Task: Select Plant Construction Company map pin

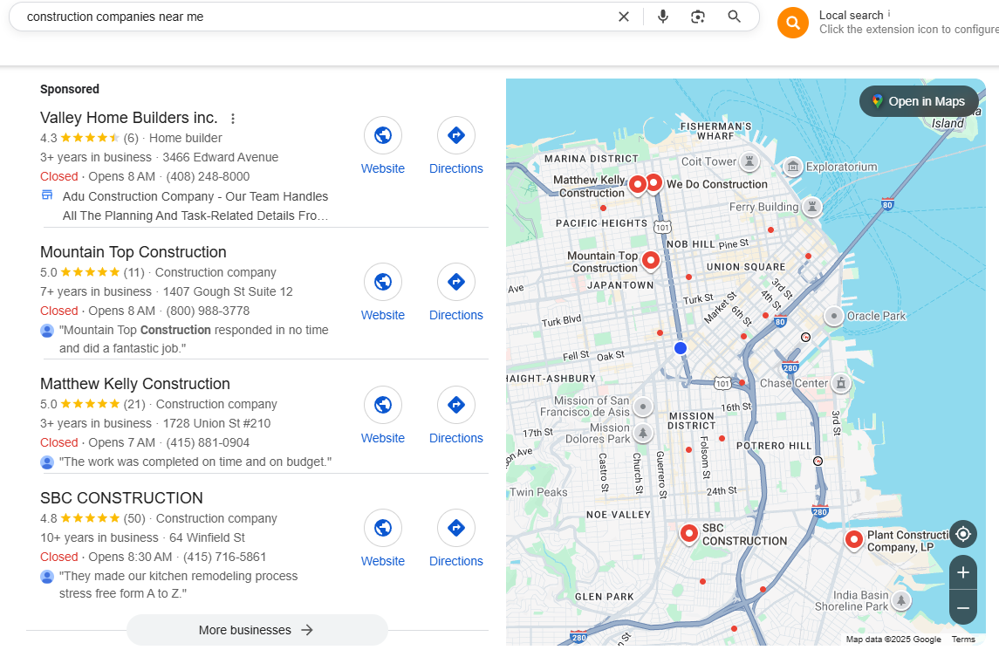Action: (x=854, y=540)
